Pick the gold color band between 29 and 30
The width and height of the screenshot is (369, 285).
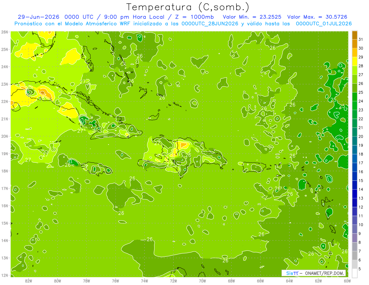click(x=355, y=52)
